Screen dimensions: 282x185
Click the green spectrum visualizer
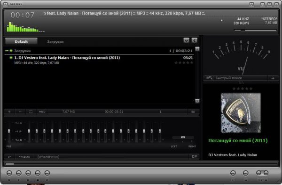click(25, 27)
